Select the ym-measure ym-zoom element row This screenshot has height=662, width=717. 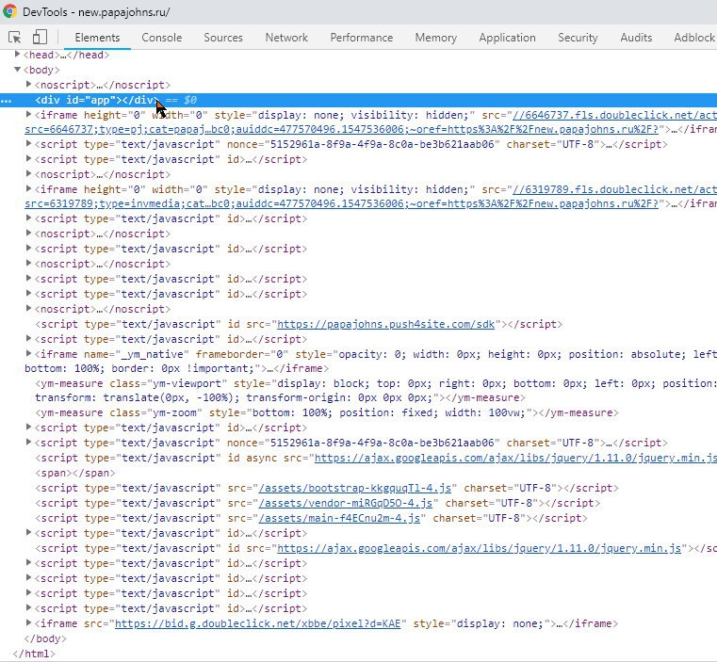tap(327, 412)
